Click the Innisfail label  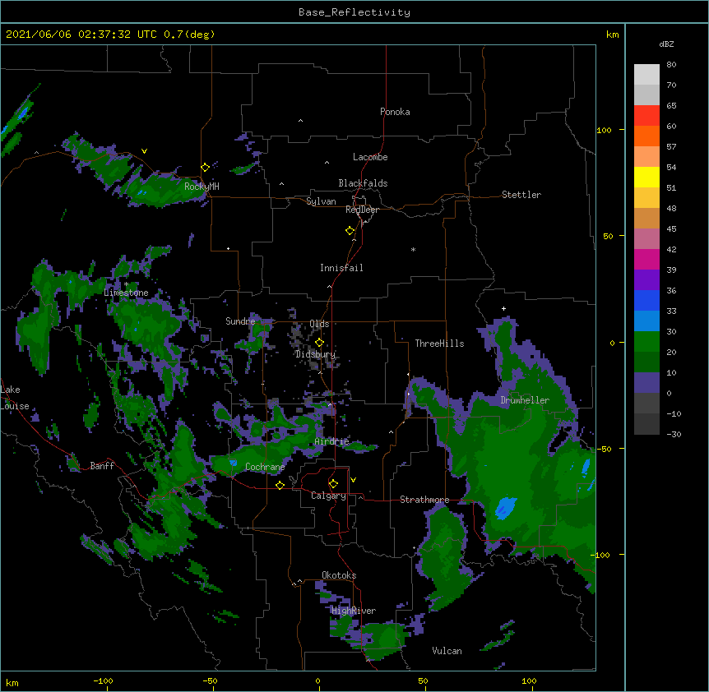(341, 268)
